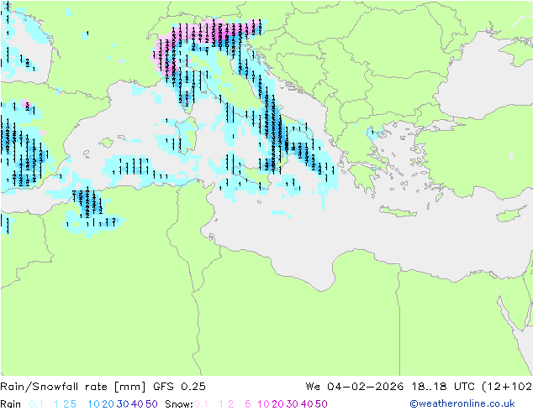
Task: Click the '18..18 UTC' time text
Action: pos(443,387)
